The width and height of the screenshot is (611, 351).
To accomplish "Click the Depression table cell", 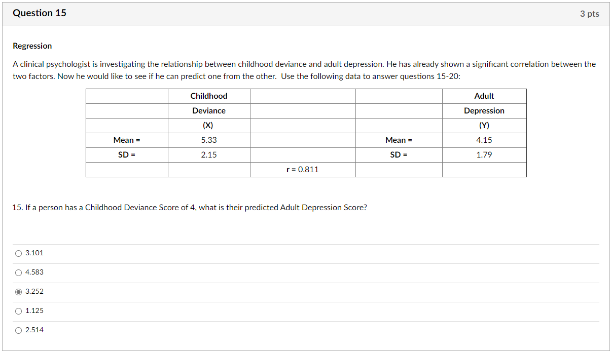I will 484,111.
